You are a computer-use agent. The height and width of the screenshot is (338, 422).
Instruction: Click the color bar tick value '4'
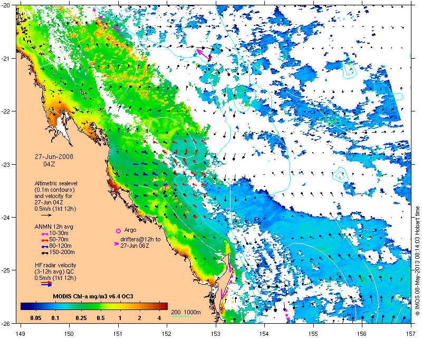[159, 318]
